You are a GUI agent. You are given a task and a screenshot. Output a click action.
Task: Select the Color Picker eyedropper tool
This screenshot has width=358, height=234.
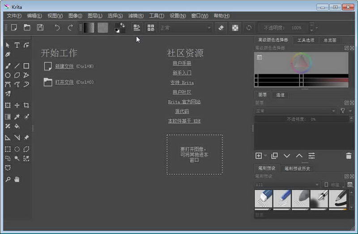click(x=17, y=117)
